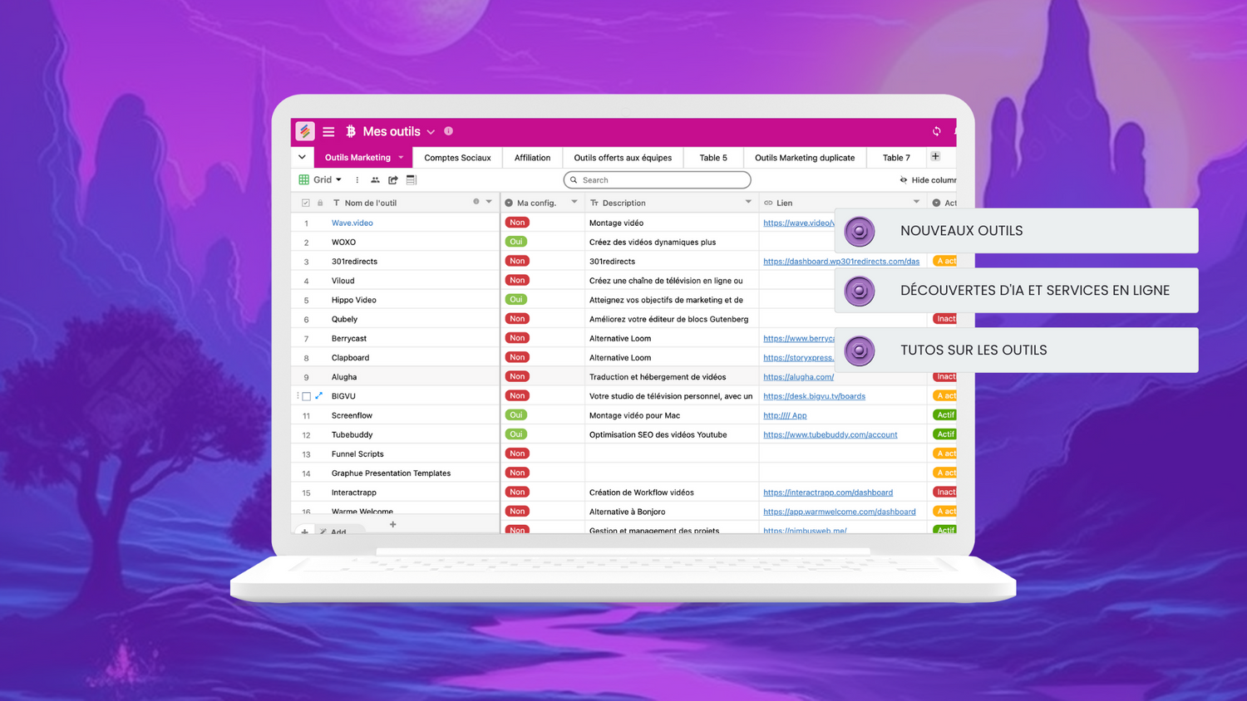Open the Affiliation table tab
This screenshot has height=701, width=1247.
coord(532,158)
